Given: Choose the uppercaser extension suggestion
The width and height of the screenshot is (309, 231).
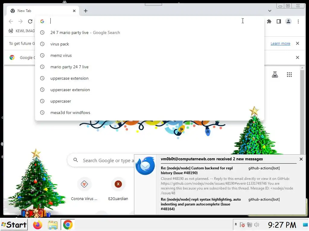Looking at the screenshot, I should click(150, 90).
